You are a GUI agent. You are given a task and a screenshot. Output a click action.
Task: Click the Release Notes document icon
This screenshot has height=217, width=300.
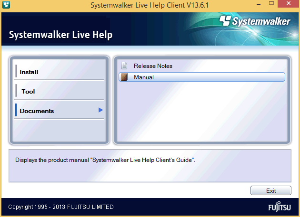tap(124, 66)
